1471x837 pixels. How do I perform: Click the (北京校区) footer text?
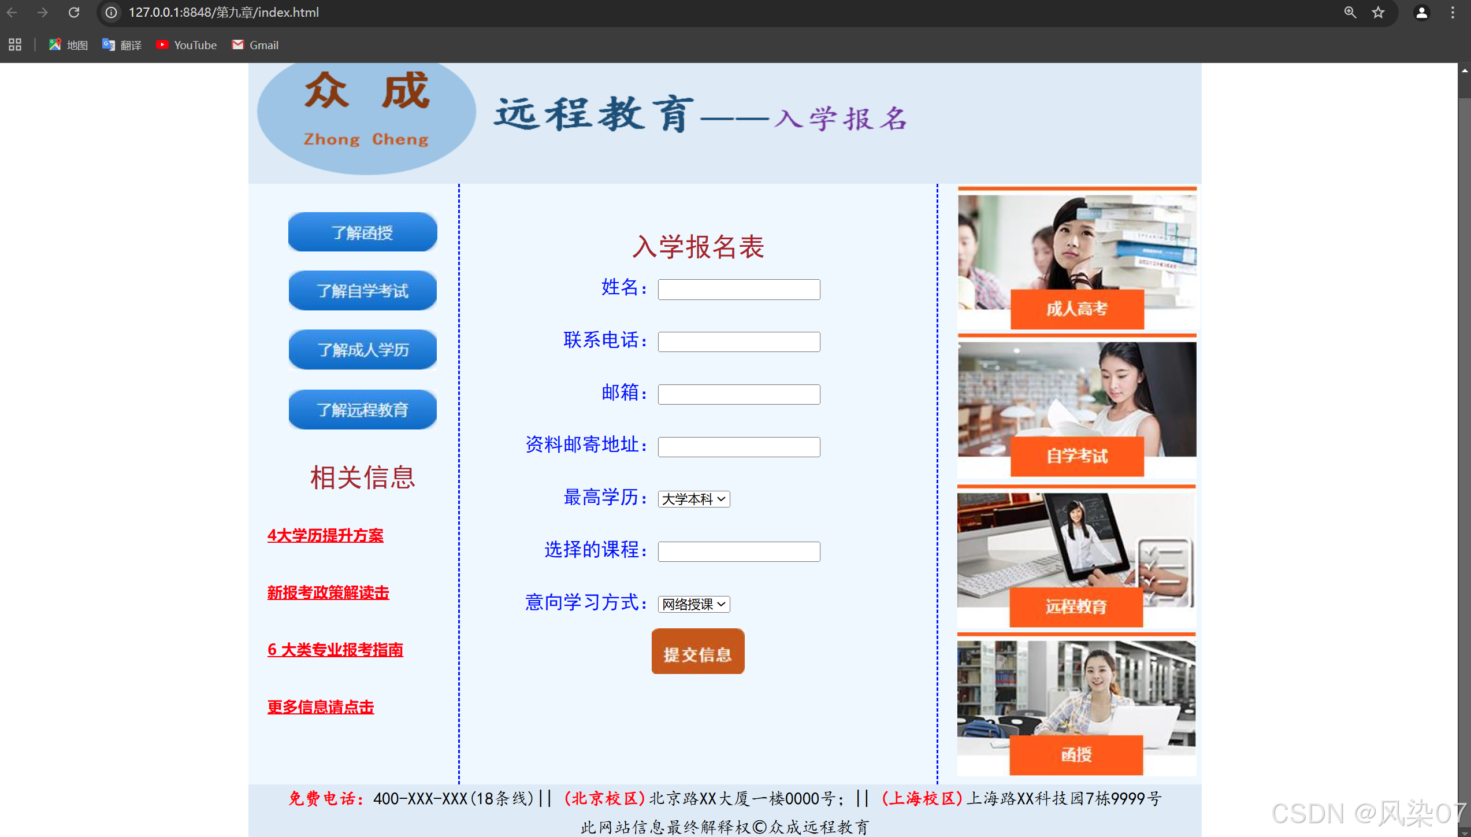click(604, 799)
